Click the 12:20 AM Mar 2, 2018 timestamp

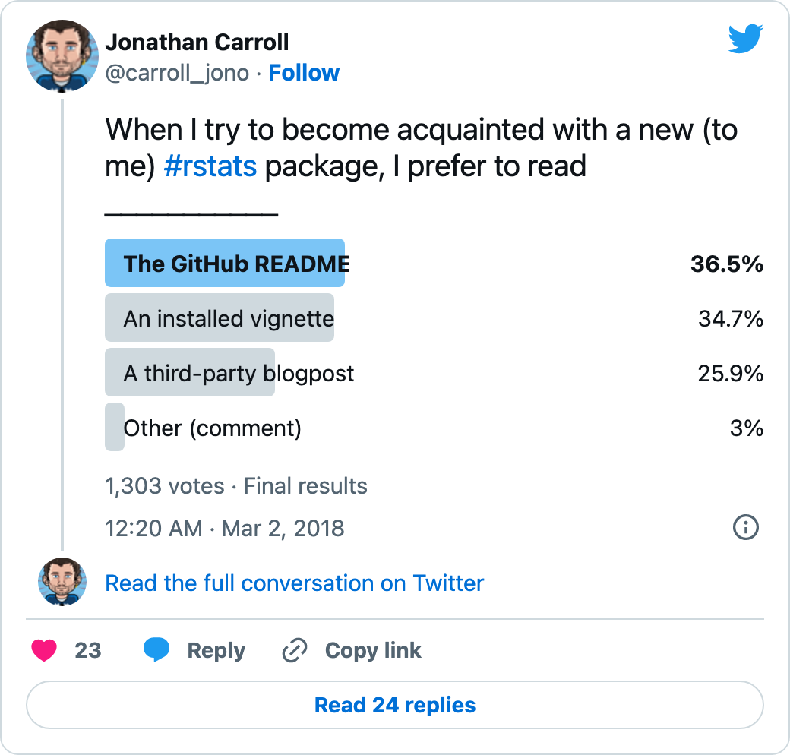point(225,529)
